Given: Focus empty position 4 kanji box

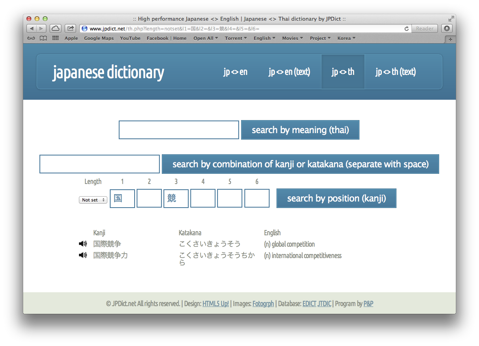Looking at the screenshot, I should tap(203, 198).
